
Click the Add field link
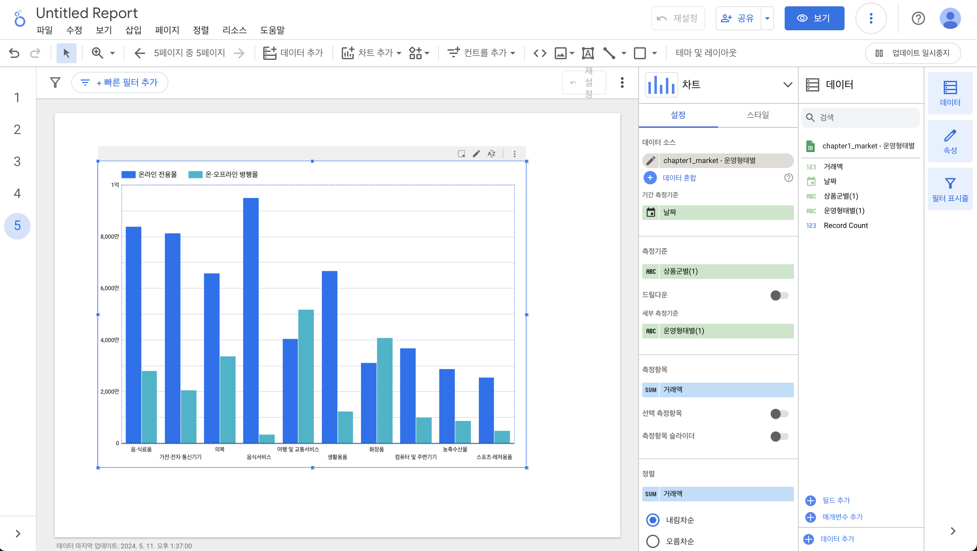[836, 500]
